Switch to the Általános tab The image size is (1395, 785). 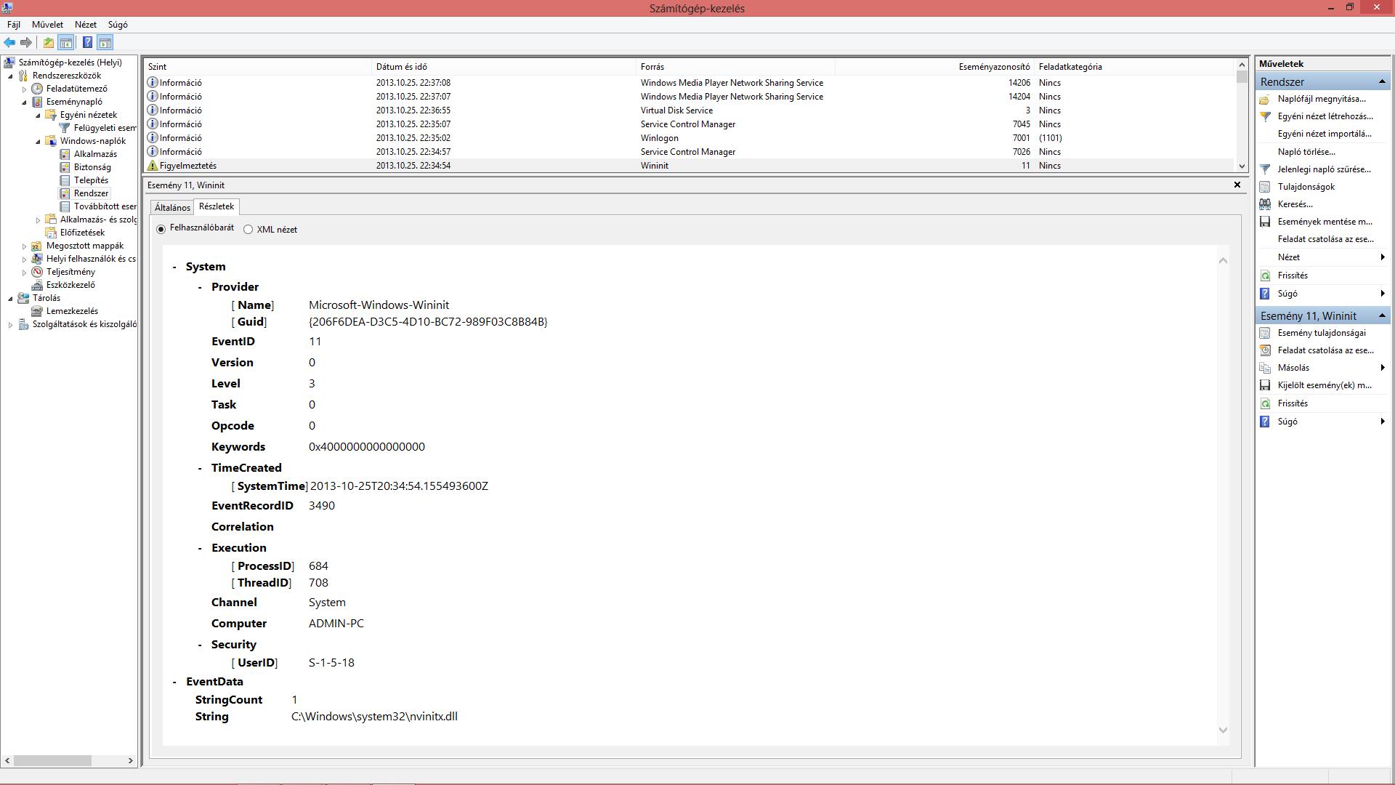coord(172,208)
